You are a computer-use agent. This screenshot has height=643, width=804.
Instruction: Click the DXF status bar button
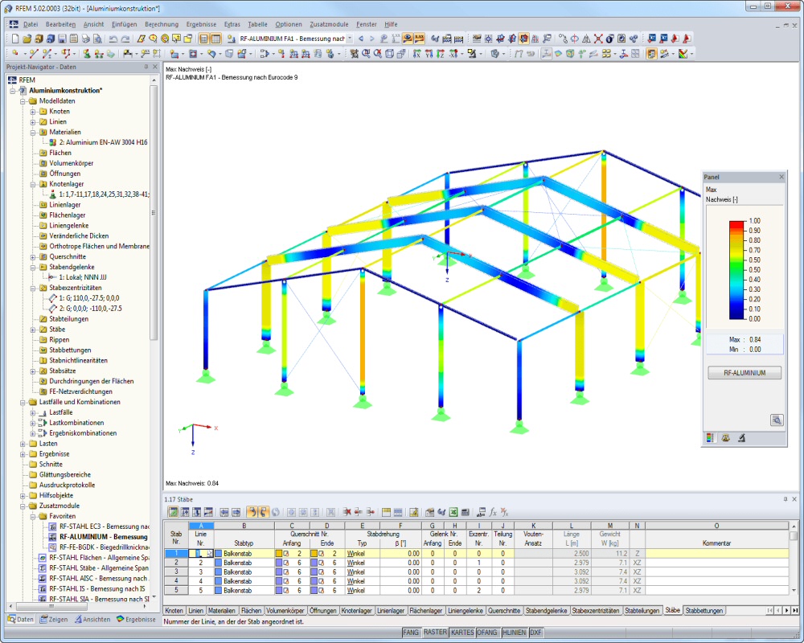coord(535,633)
